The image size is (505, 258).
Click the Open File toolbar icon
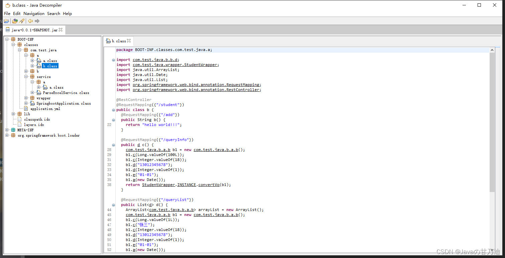click(6, 21)
